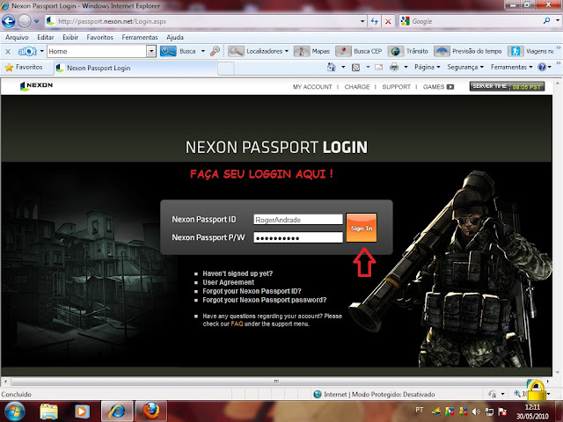Open the Ajuda menu
Viewport: 563px width, 422px height.
click(x=175, y=37)
